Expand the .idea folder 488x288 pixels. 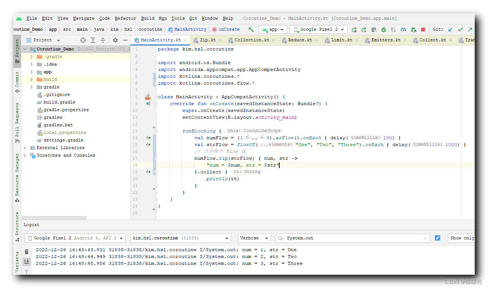(32, 64)
